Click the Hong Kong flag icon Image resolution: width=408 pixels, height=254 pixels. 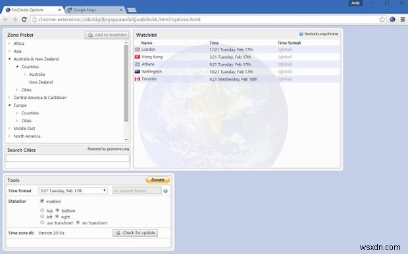pyautogui.click(x=137, y=57)
